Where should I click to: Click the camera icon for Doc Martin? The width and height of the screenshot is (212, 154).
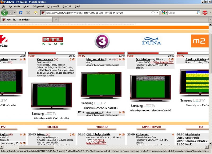coord(173,59)
